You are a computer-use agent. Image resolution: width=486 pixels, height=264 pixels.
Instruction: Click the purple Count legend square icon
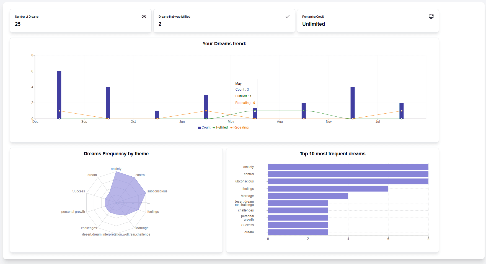[x=199, y=127]
